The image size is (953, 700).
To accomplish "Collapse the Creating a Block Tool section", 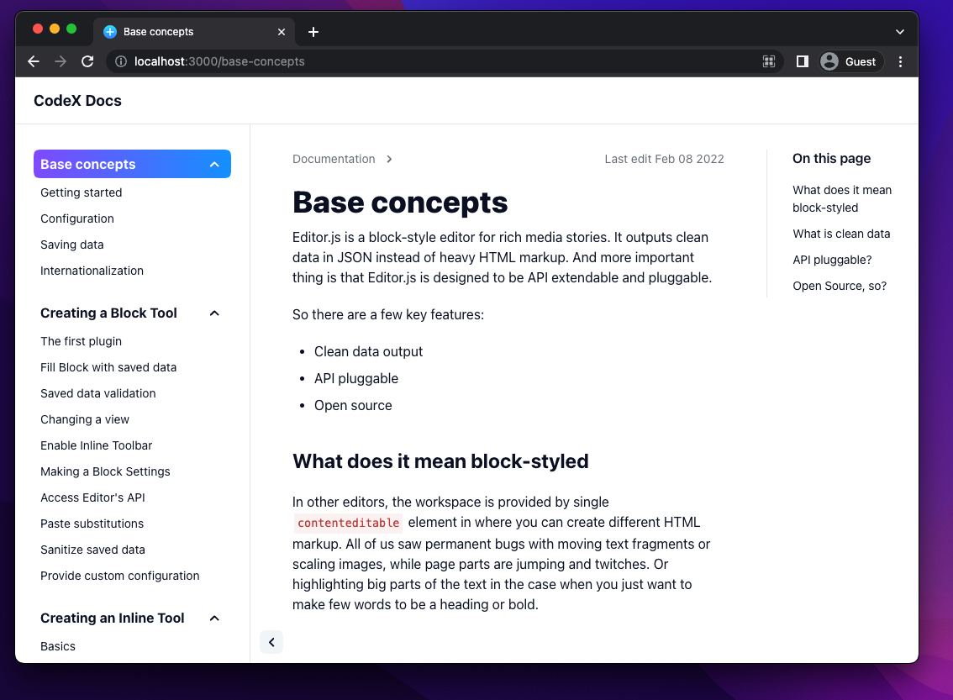I will click(214, 313).
